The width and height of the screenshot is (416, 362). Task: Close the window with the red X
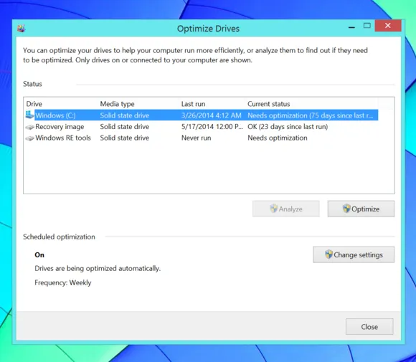(x=387, y=26)
